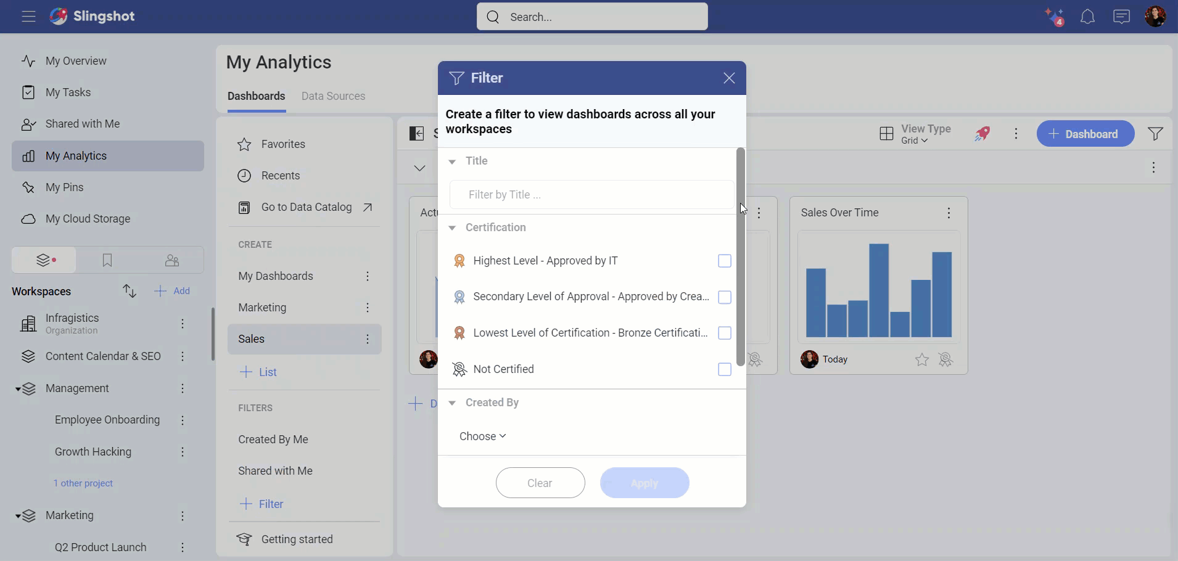Image resolution: width=1178 pixels, height=561 pixels.
Task: Check Lowest Level of Certification checkbox
Action: [725, 333]
